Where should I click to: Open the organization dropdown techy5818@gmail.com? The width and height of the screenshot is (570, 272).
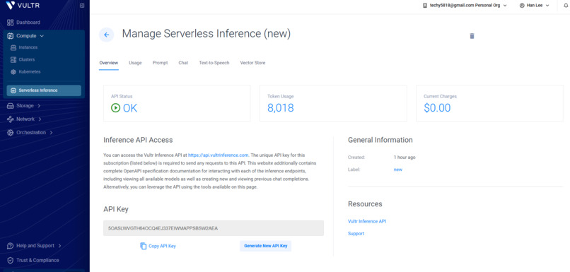tap(465, 6)
